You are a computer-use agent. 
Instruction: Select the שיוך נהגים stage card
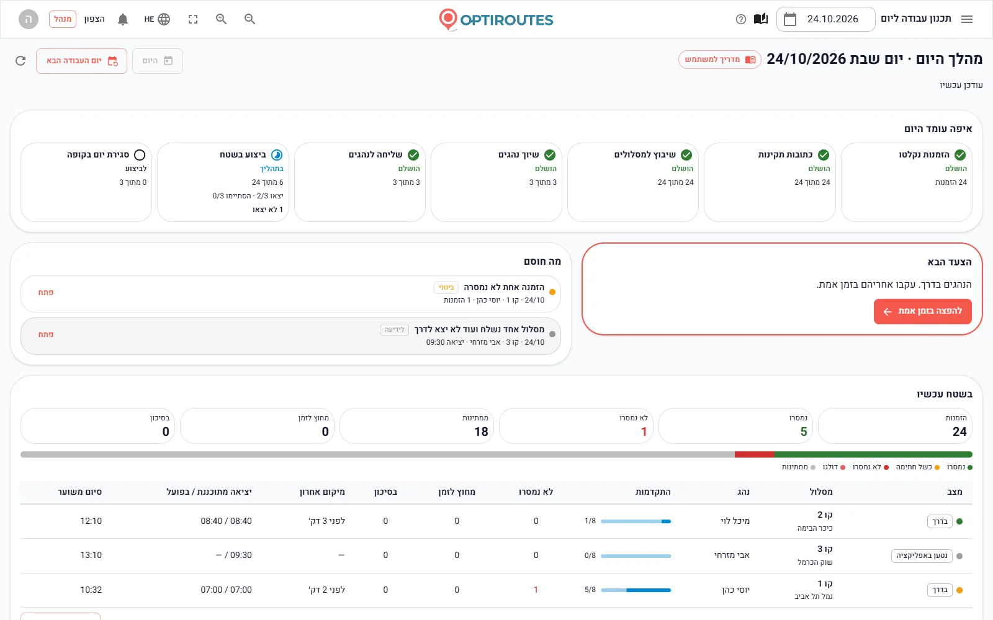point(496,182)
